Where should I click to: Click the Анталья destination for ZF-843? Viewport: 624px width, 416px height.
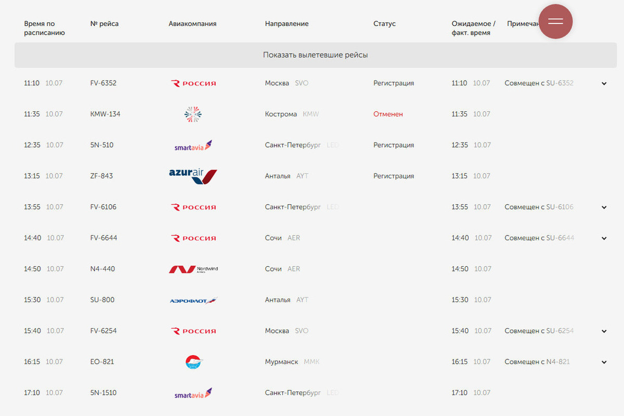278,176
